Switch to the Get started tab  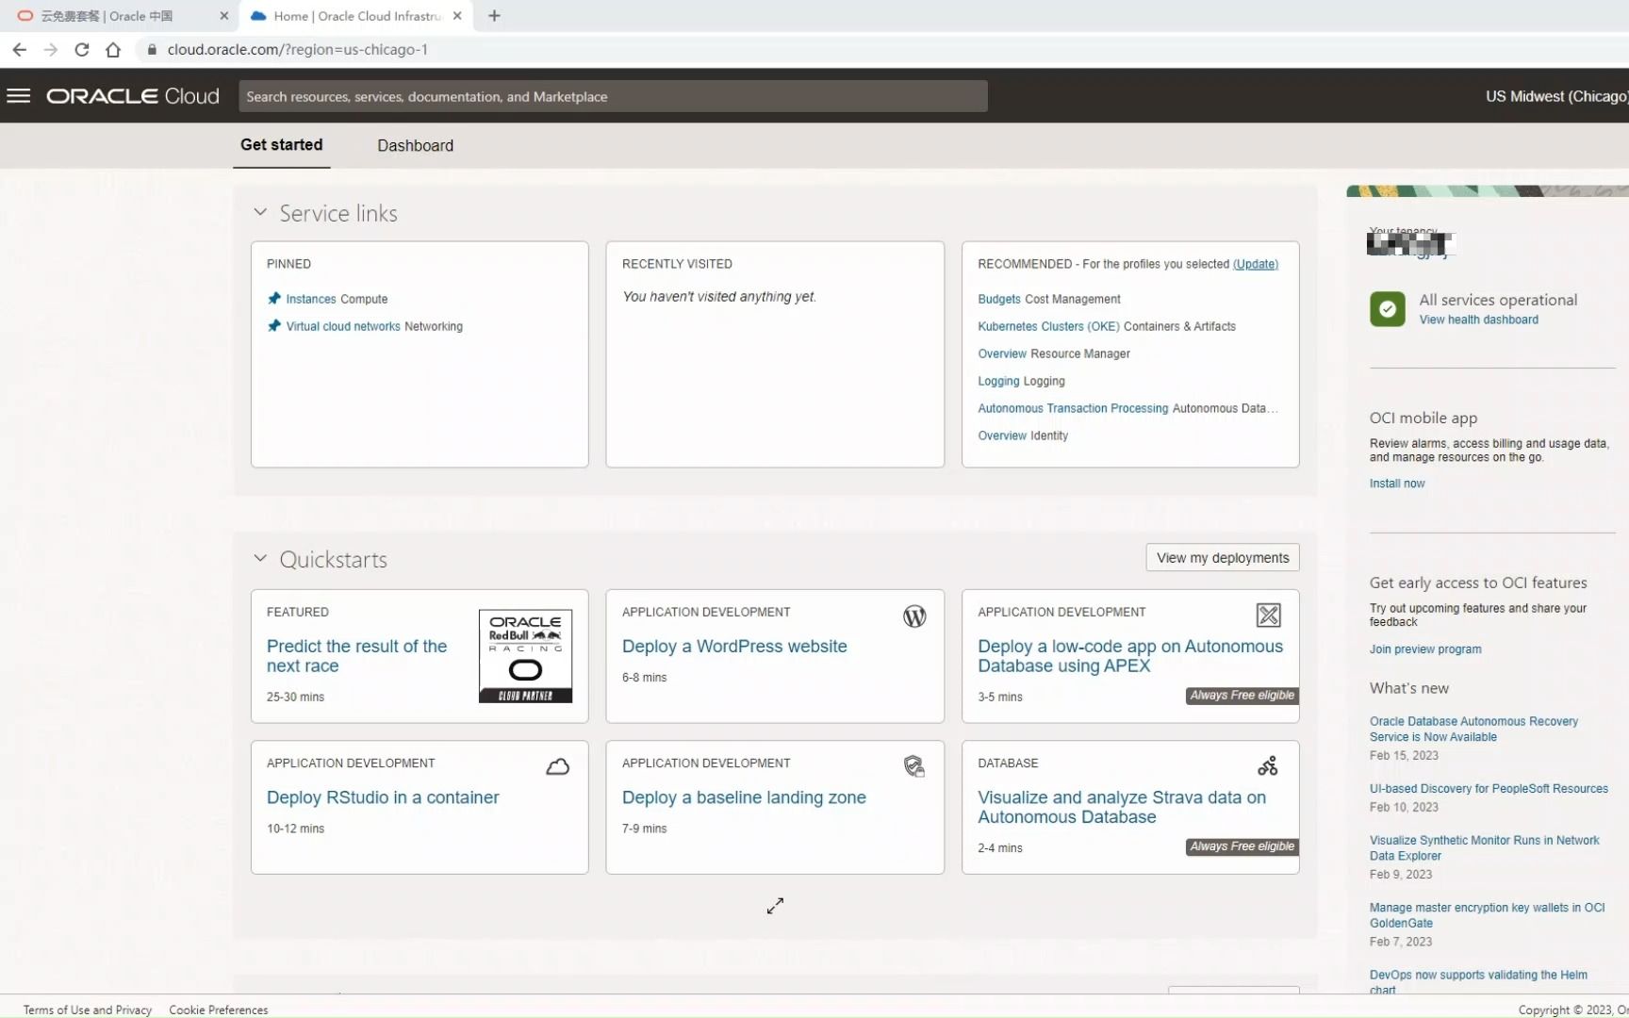pyautogui.click(x=281, y=145)
